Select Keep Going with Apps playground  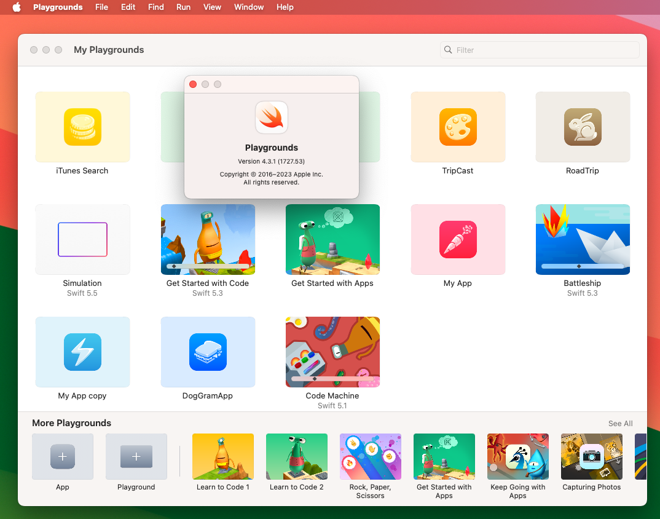pyautogui.click(x=517, y=457)
